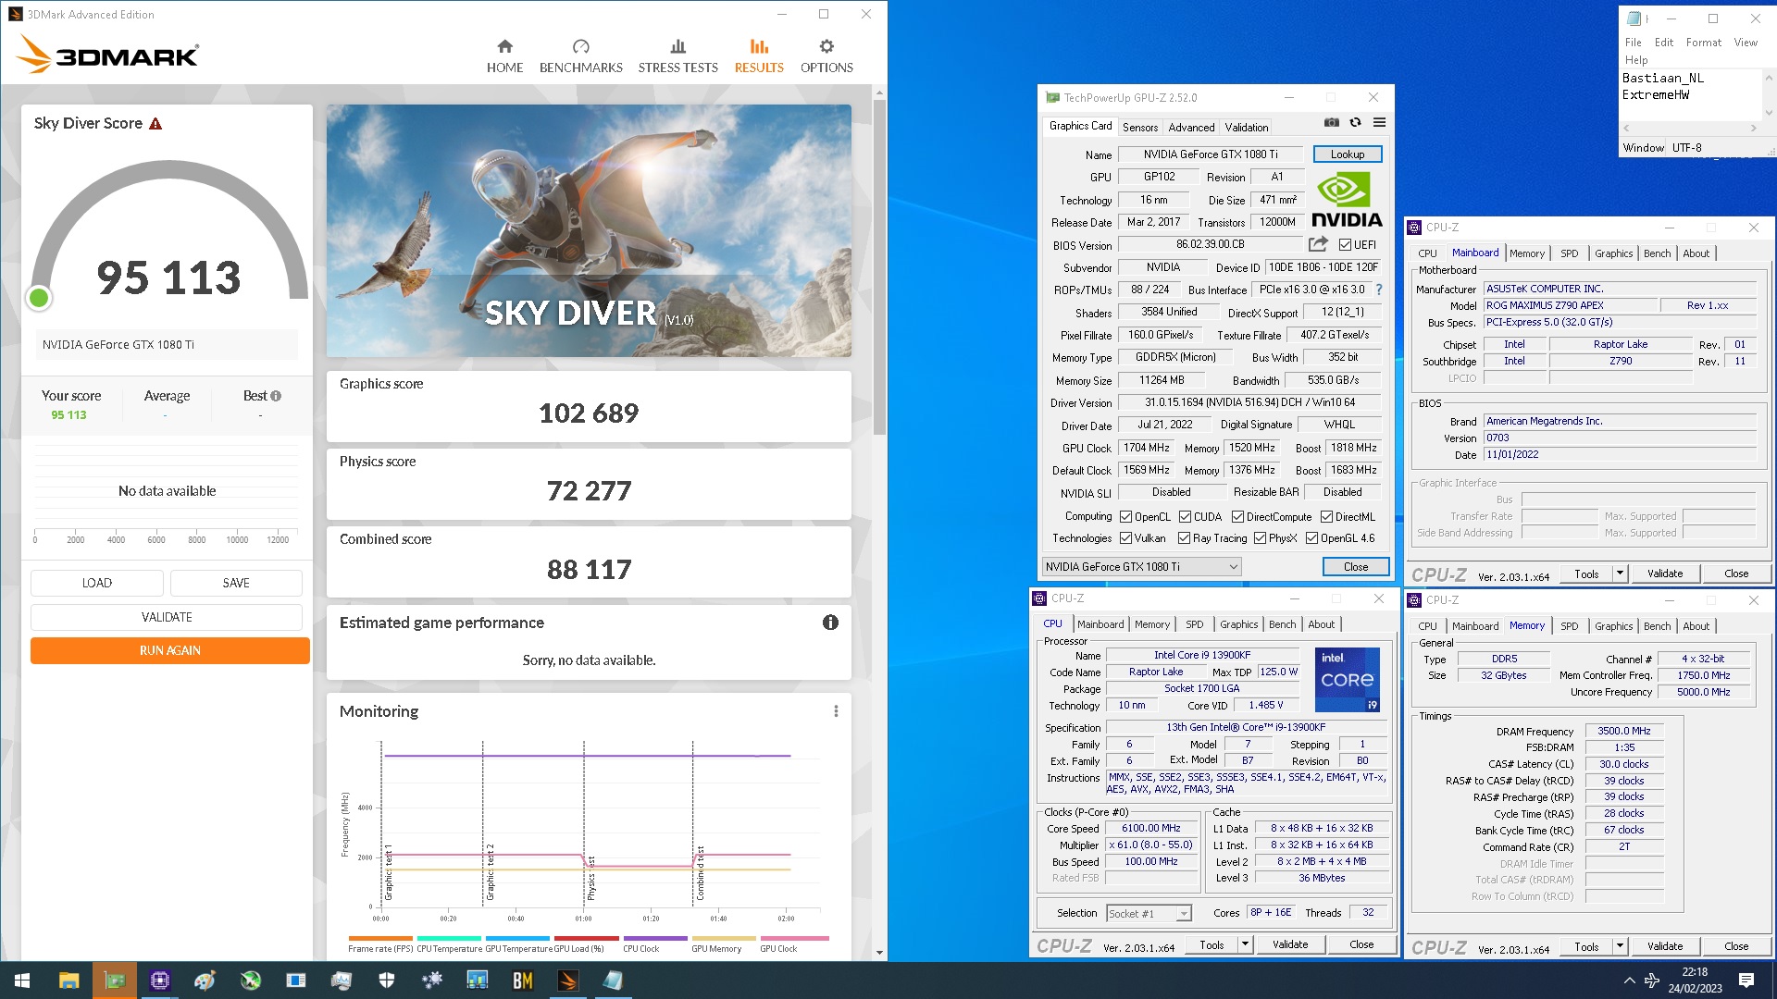Open the GPU selection dropdown in GPU-Z

click(x=1141, y=567)
